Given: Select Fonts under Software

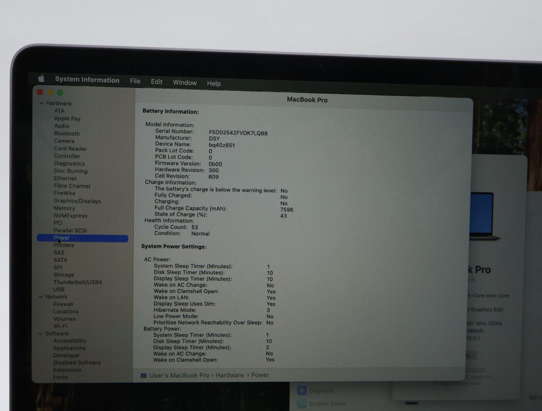Looking at the screenshot, I should tap(60, 377).
